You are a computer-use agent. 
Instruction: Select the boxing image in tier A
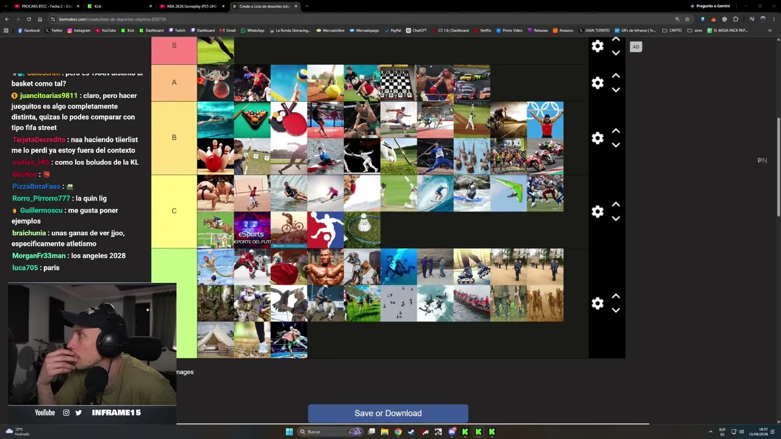[435, 83]
